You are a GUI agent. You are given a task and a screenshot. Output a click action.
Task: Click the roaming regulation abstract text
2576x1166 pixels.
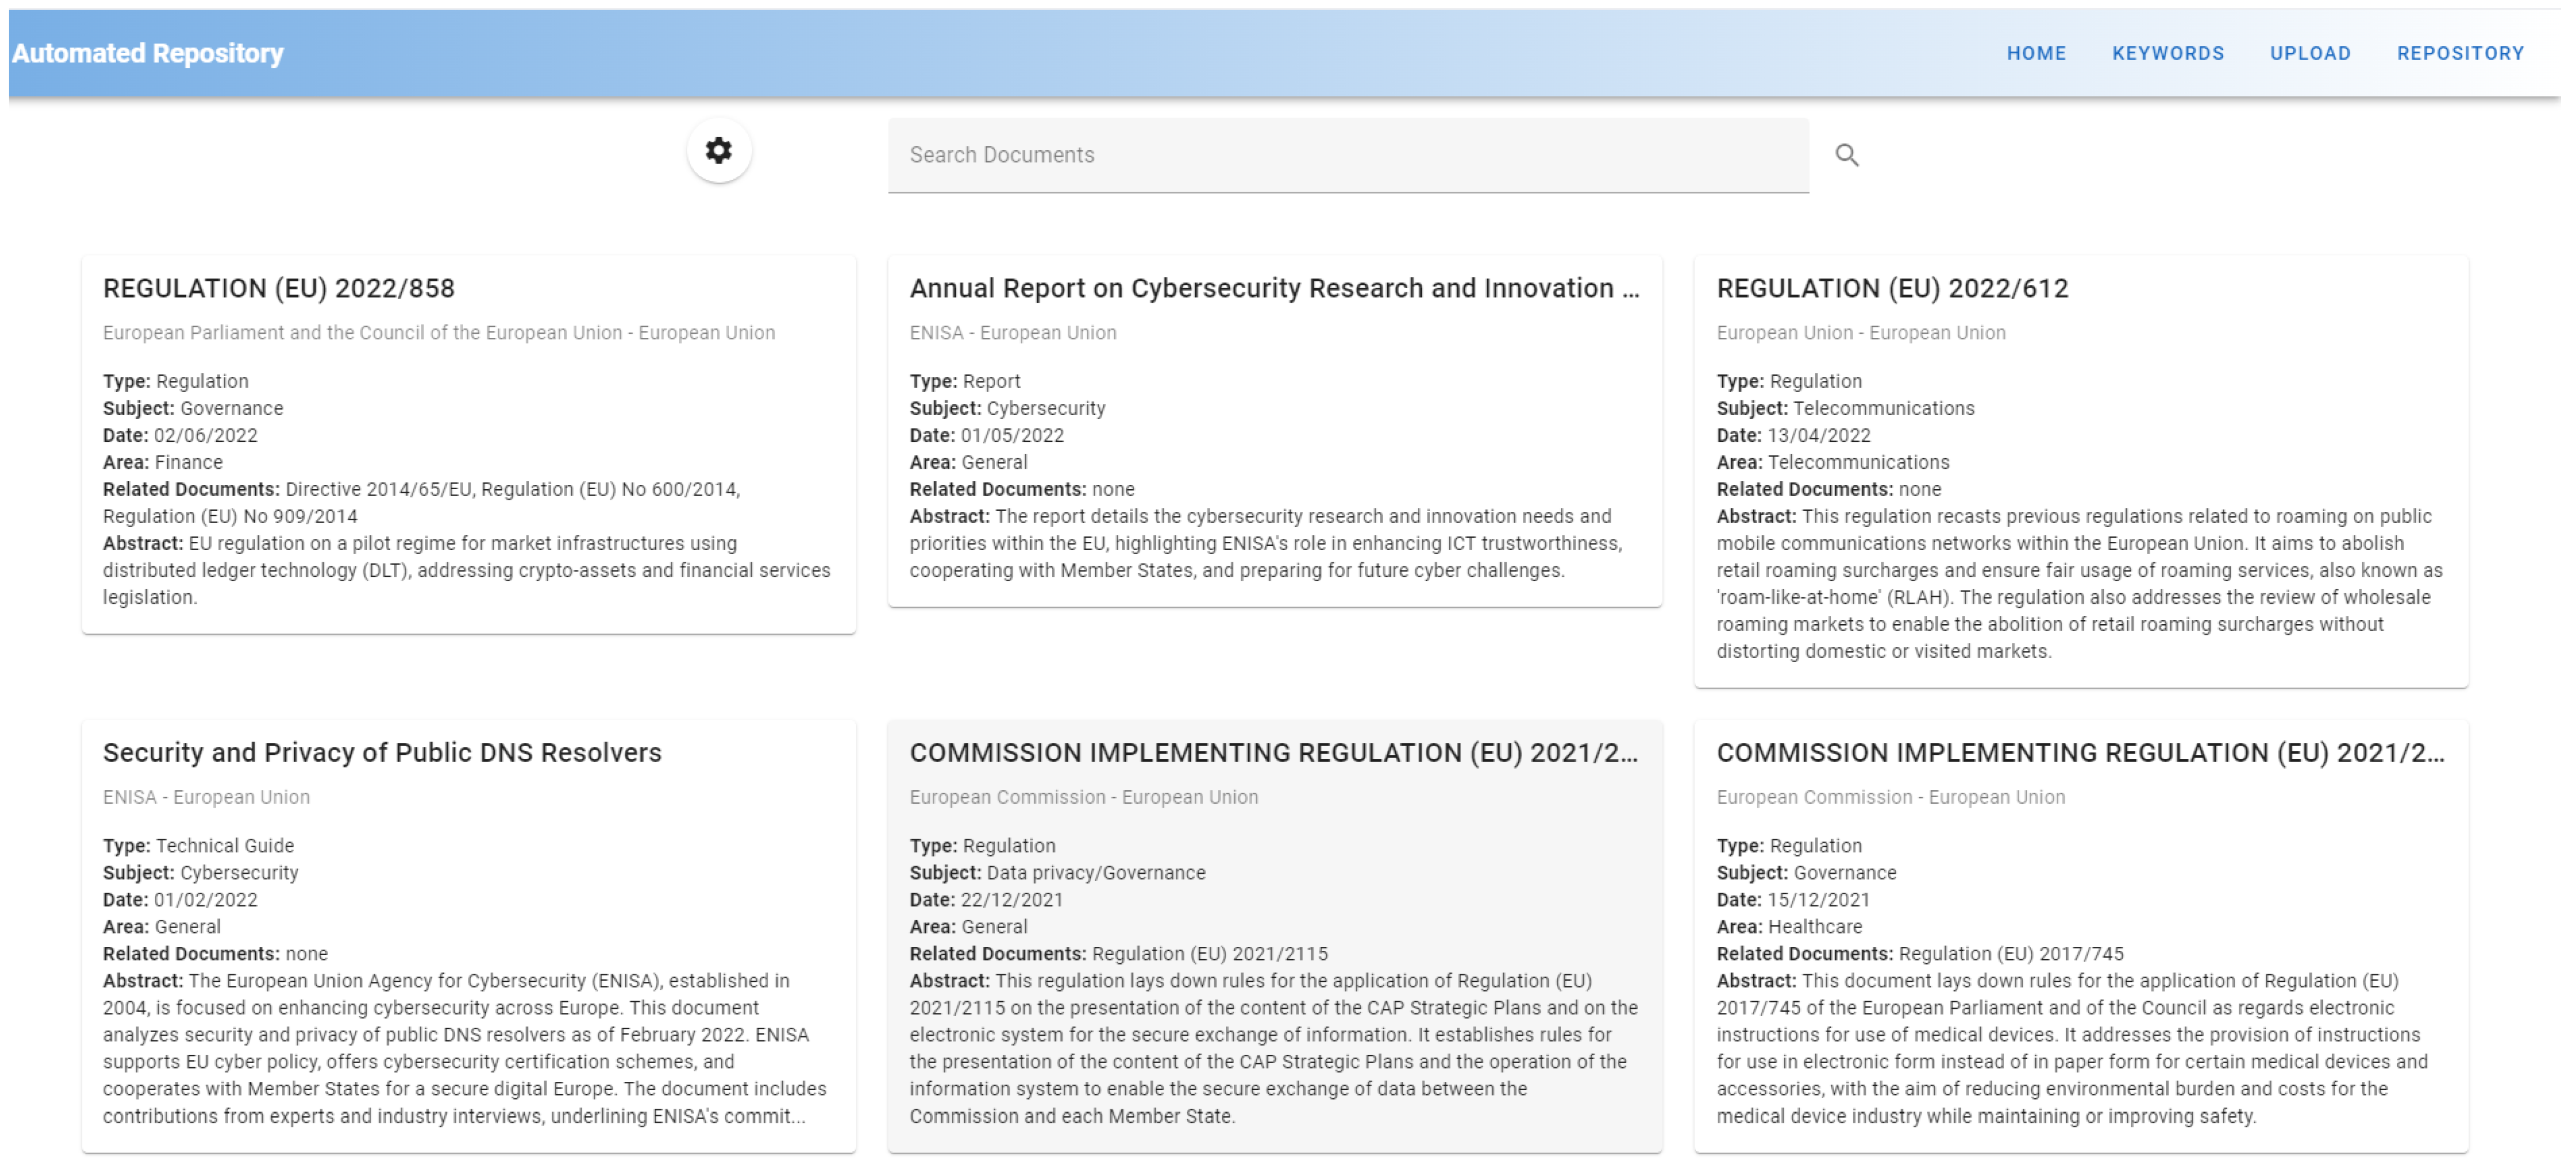(x=2079, y=584)
